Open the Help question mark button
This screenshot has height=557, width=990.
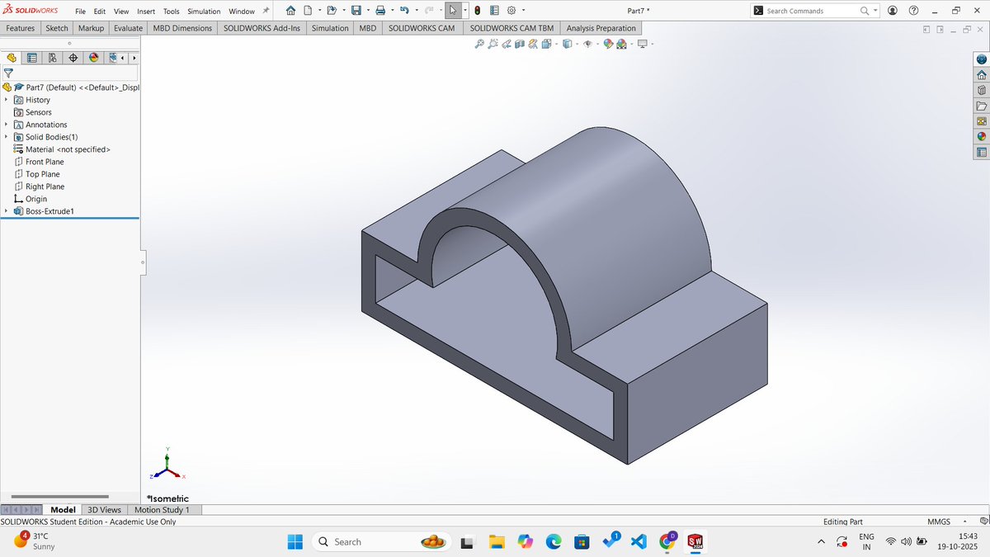tap(913, 11)
